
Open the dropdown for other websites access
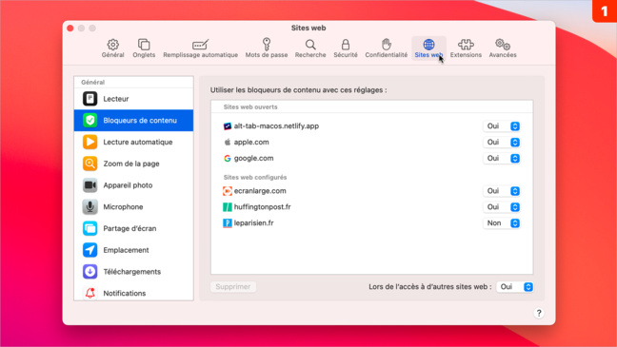(x=515, y=287)
